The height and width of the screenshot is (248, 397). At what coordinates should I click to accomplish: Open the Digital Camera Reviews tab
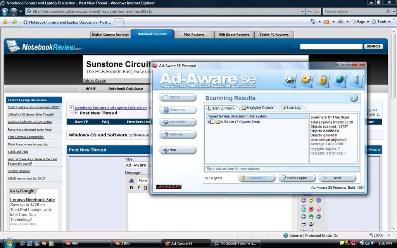pos(110,34)
